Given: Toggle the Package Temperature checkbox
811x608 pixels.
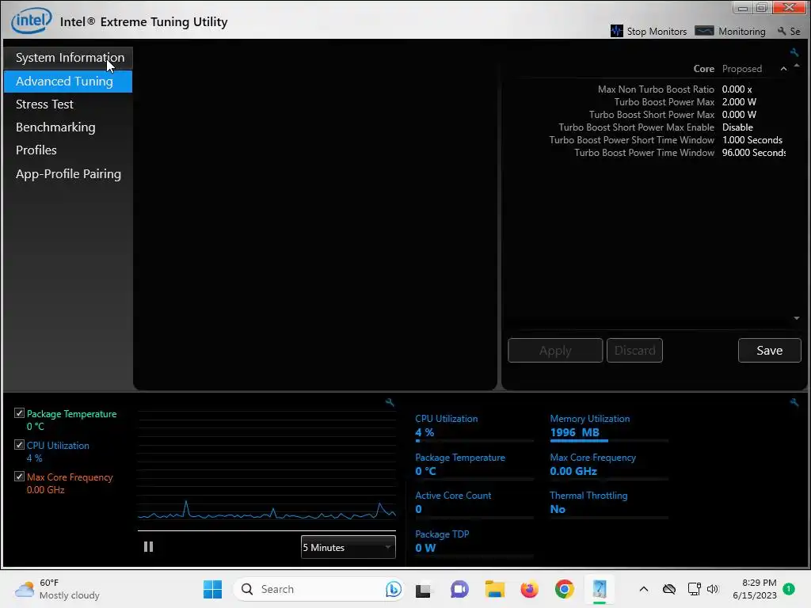Looking at the screenshot, I should [x=19, y=413].
